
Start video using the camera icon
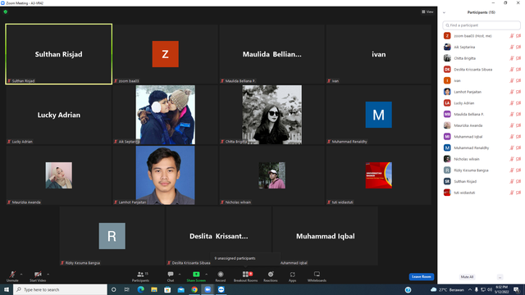tap(38, 276)
